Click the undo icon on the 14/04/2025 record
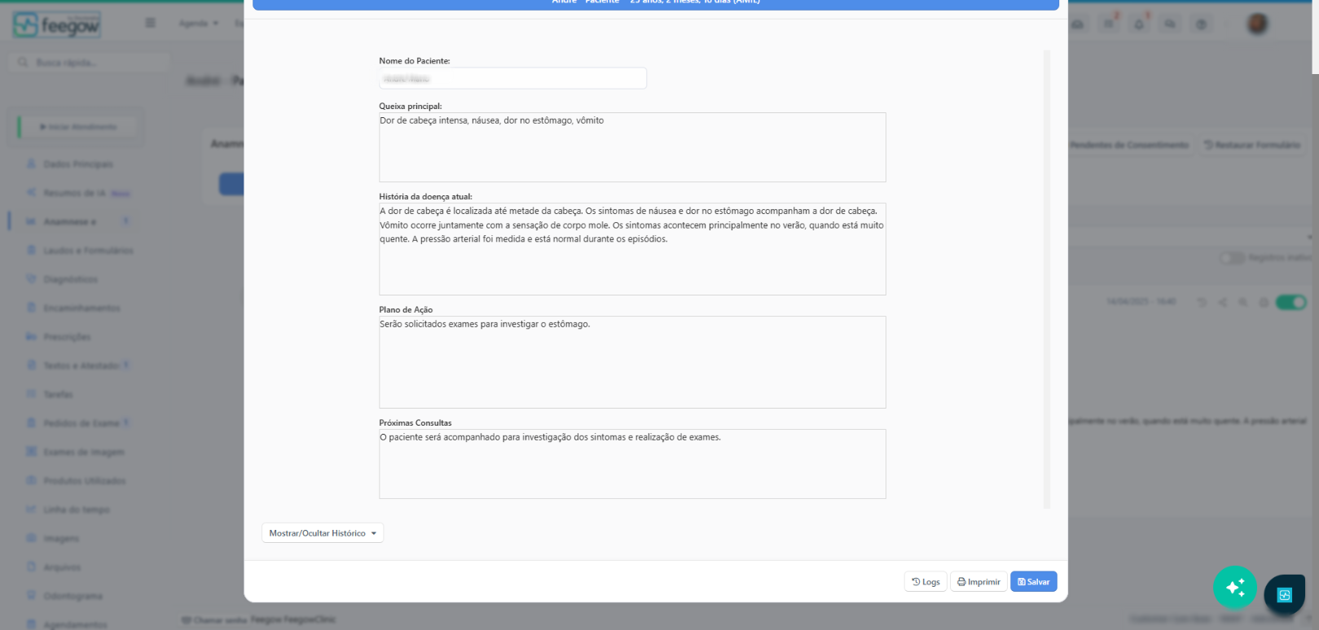Image resolution: width=1319 pixels, height=630 pixels. 1202,302
